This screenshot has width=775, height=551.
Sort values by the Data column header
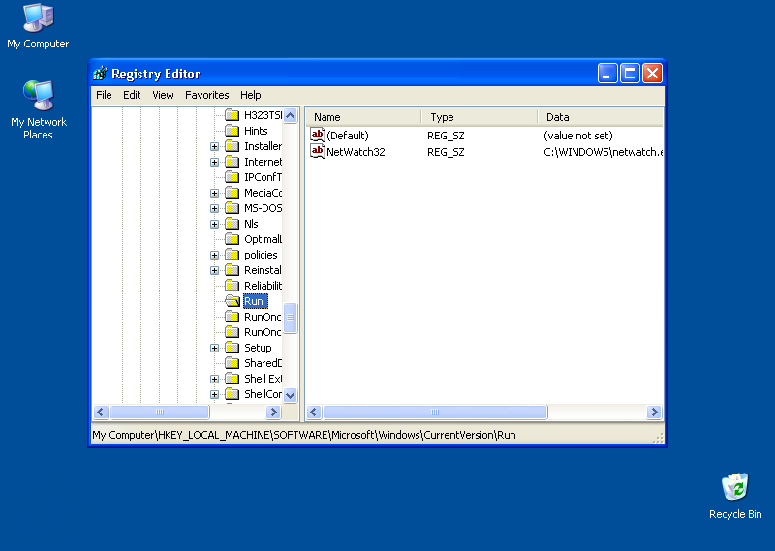[x=600, y=117]
